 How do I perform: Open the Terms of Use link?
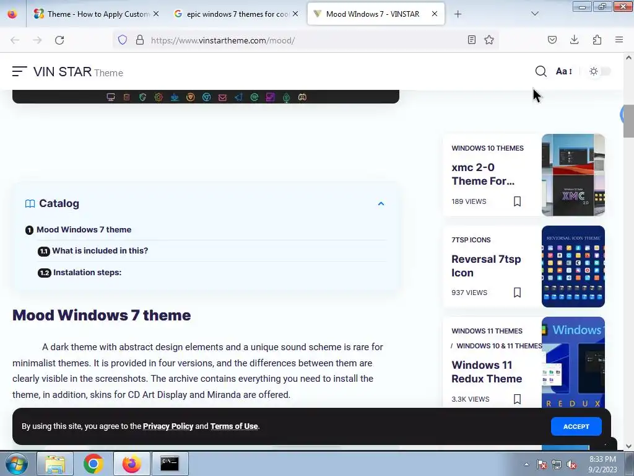(233, 426)
